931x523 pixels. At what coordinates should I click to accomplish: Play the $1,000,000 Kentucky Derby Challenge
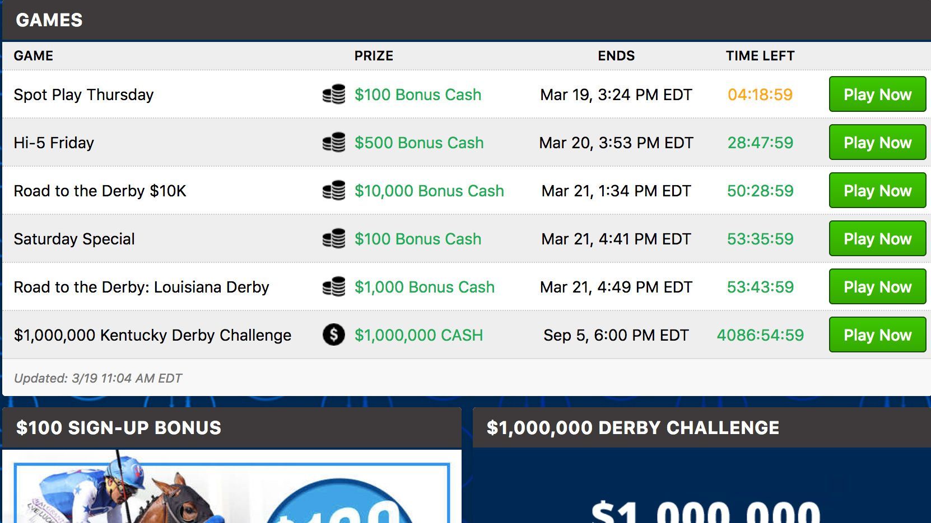click(877, 335)
